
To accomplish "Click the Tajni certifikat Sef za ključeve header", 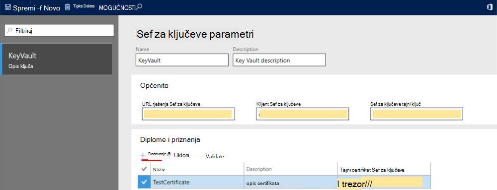I will 384,170.
